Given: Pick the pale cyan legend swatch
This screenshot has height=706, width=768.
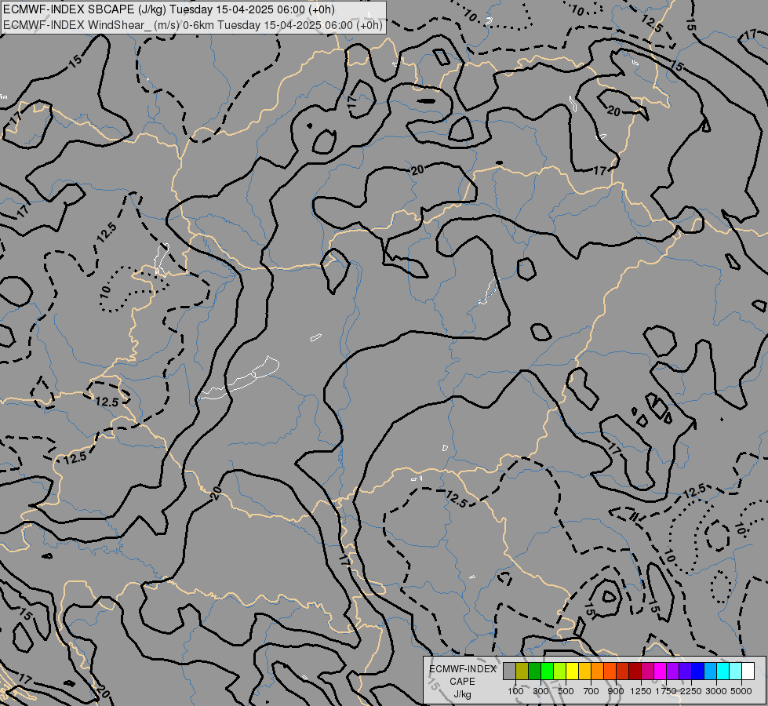Looking at the screenshot, I should click(x=735, y=671).
